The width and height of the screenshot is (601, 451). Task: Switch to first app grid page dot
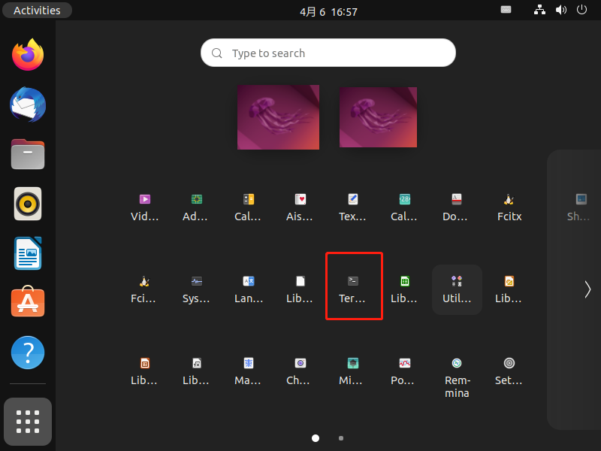click(316, 438)
